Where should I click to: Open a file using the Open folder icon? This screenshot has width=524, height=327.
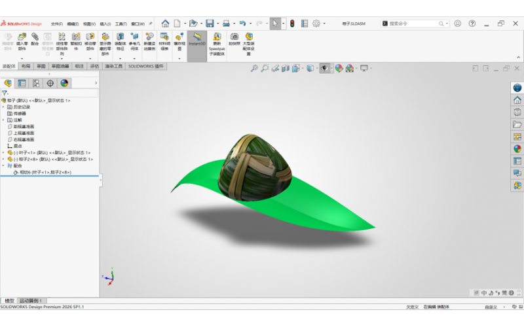193,24
